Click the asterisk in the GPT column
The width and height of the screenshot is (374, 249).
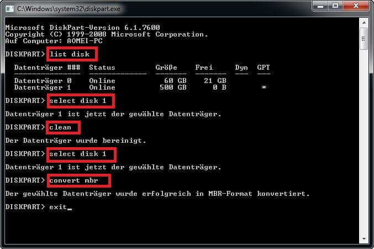tap(264, 87)
